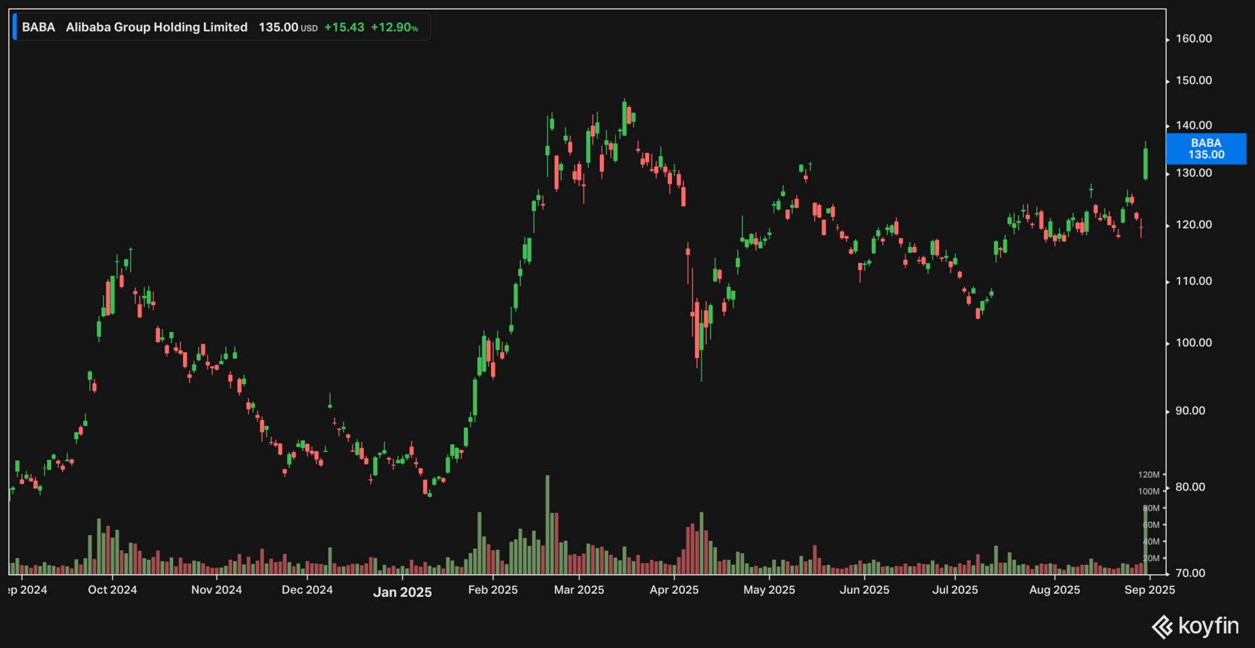The image size is (1255, 648).
Task: Click the Alibaba Group Holding Limited name
Action: (x=157, y=27)
